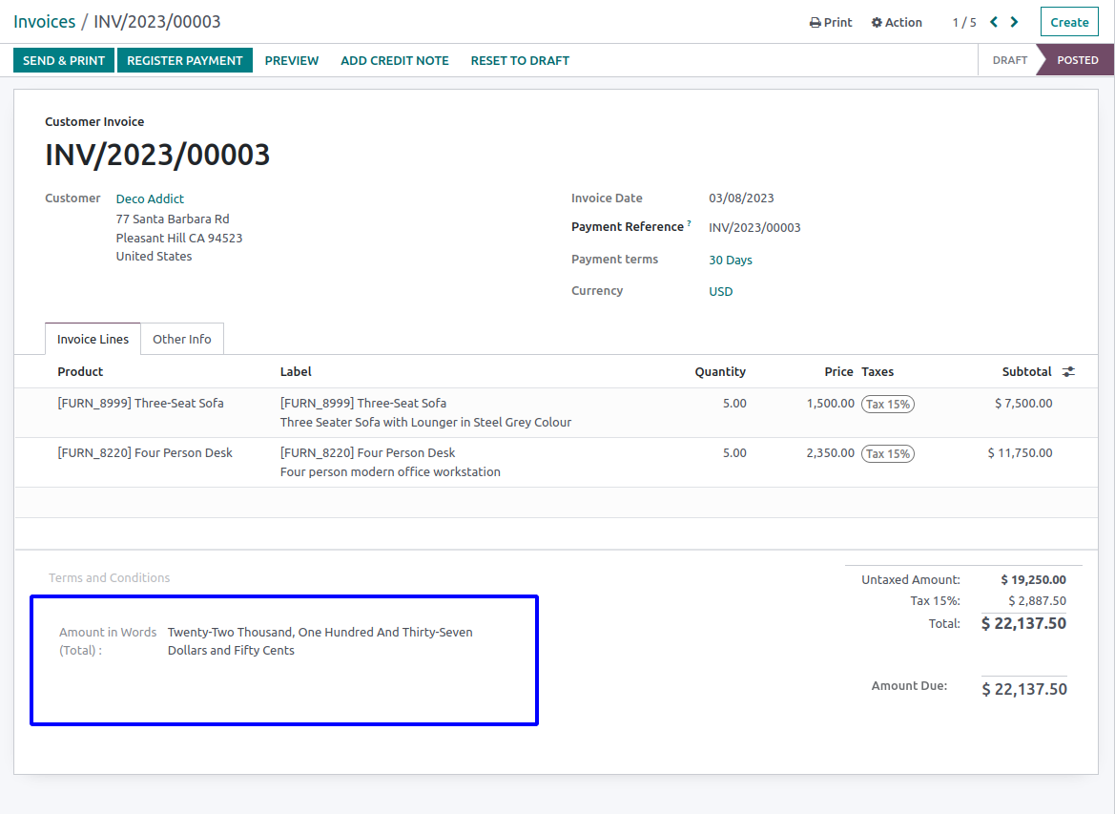
Task: Click the Amount Due $ 22,137.50 value
Action: [1024, 689]
